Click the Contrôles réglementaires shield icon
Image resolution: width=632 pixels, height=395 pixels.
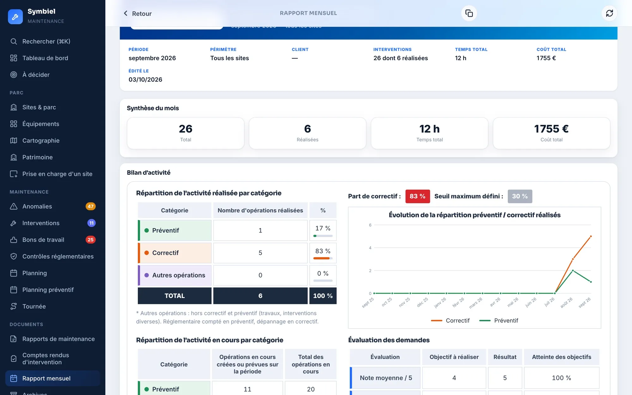coord(14,257)
